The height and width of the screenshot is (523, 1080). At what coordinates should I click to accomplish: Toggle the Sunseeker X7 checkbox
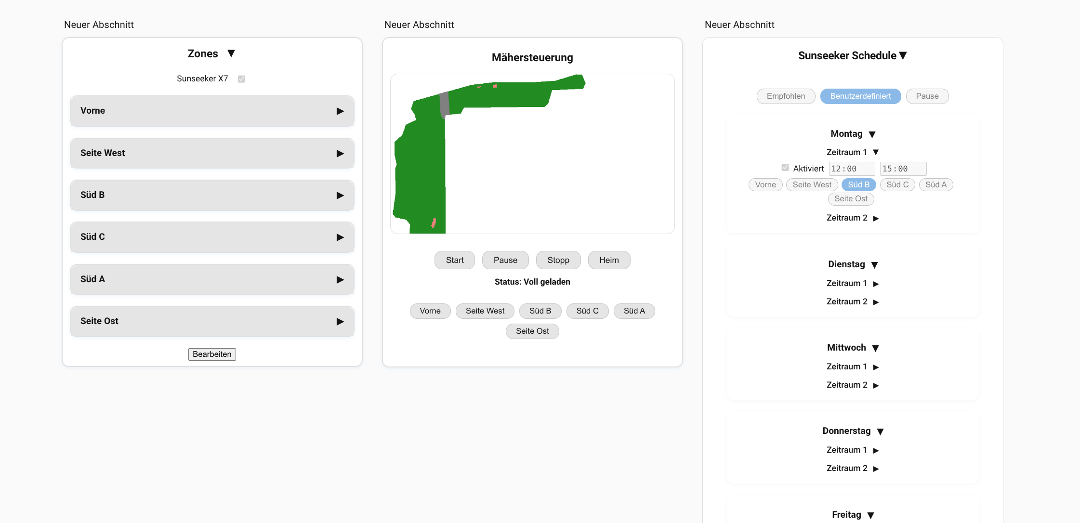(x=241, y=79)
